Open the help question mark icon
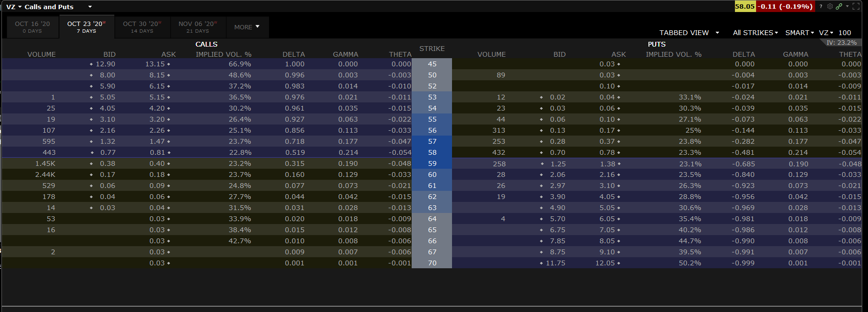The width and height of the screenshot is (868, 312). [821, 6]
